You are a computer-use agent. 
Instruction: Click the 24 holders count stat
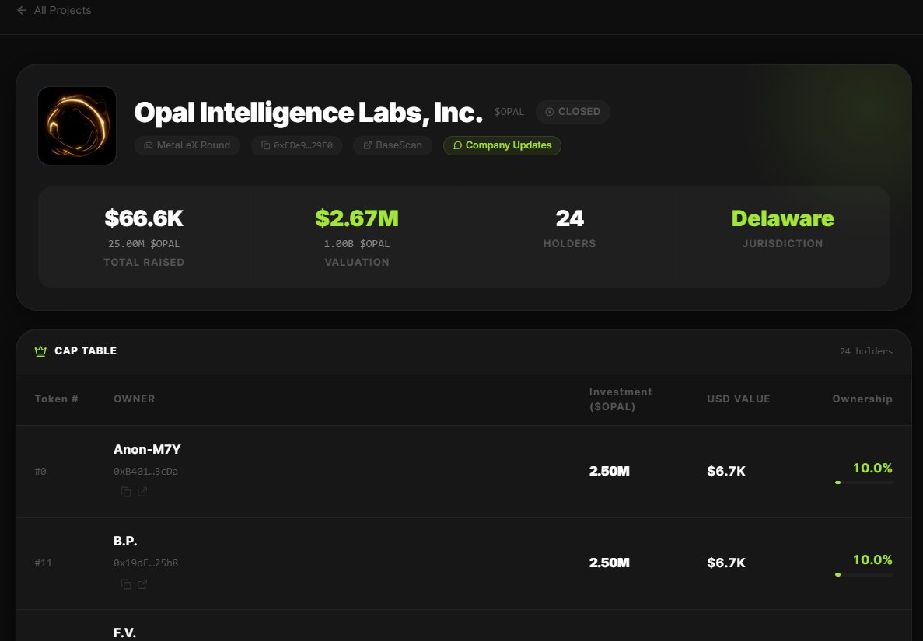[x=570, y=218]
